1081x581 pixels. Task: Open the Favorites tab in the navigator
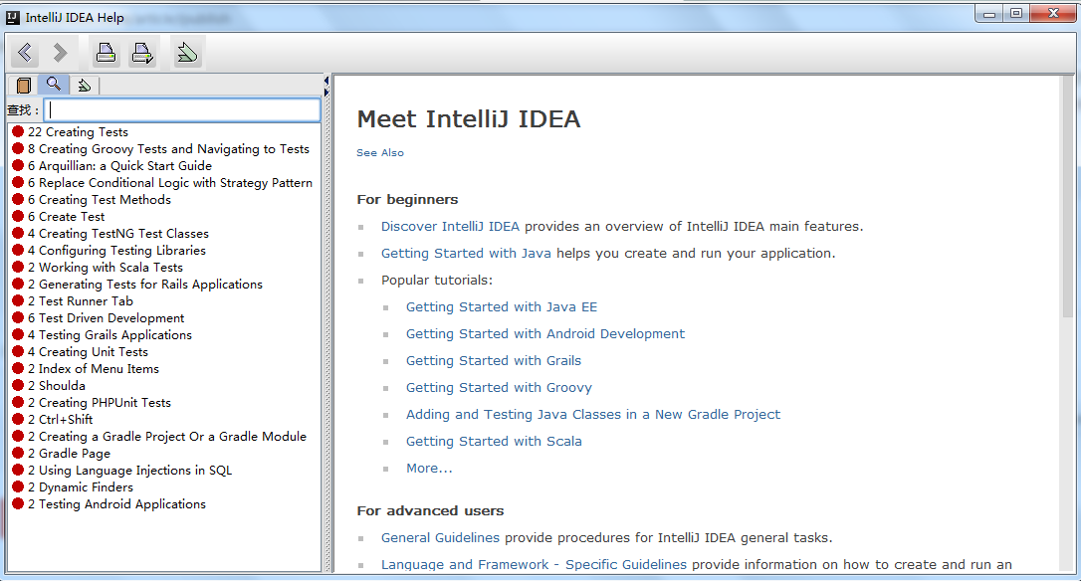pyautogui.click(x=84, y=86)
